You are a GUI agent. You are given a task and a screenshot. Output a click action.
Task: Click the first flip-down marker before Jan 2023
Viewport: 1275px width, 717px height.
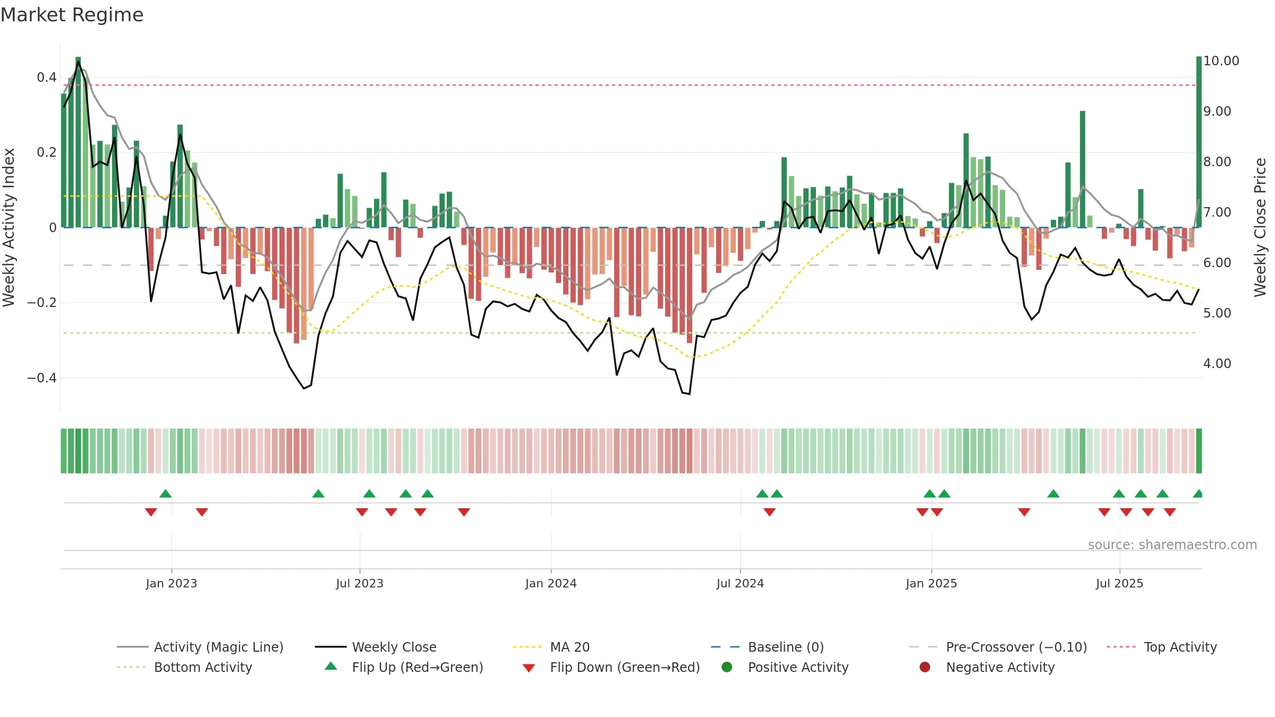pos(151,512)
